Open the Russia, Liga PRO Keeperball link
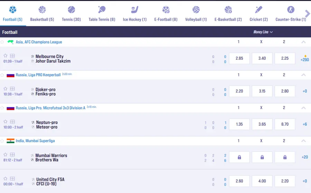The height and width of the screenshot is (193, 311). click(x=38, y=75)
